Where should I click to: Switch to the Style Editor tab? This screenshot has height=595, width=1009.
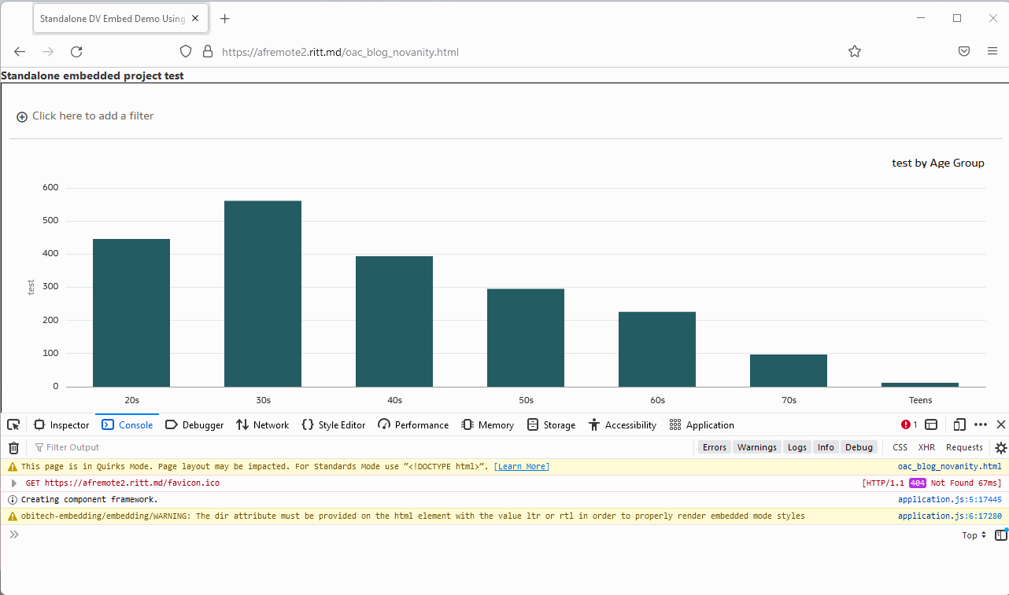coord(334,424)
